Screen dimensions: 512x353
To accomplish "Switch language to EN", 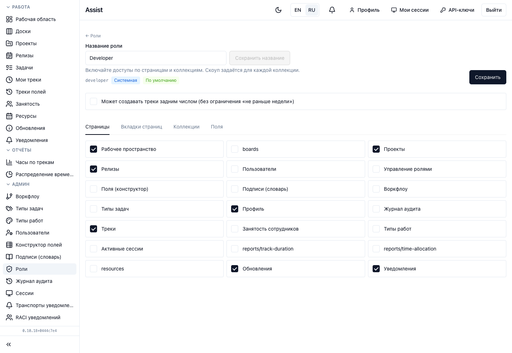I will (298, 10).
